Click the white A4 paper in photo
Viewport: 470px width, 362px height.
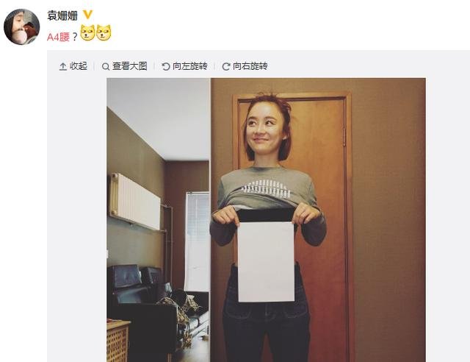tap(266, 262)
